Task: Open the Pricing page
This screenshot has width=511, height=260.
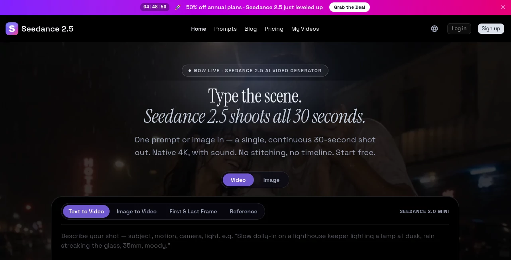Action: [274, 29]
